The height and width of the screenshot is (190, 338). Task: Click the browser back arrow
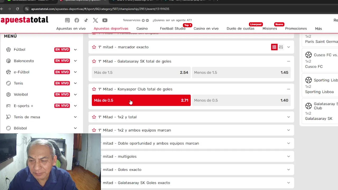pyautogui.click(x=2, y=9)
